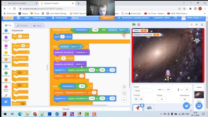Select the Control blocks category
Image resolution: width=208 pixels, height=117 pixels.
coord(6,60)
